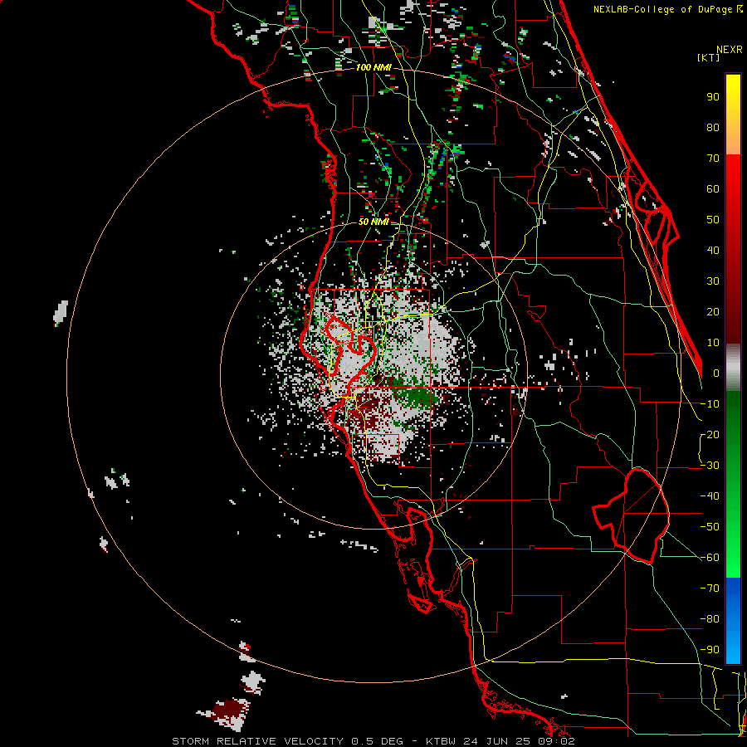Click the positive 50 scale value
The height and width of the screenshot is (747, 747).
(713, 220)
